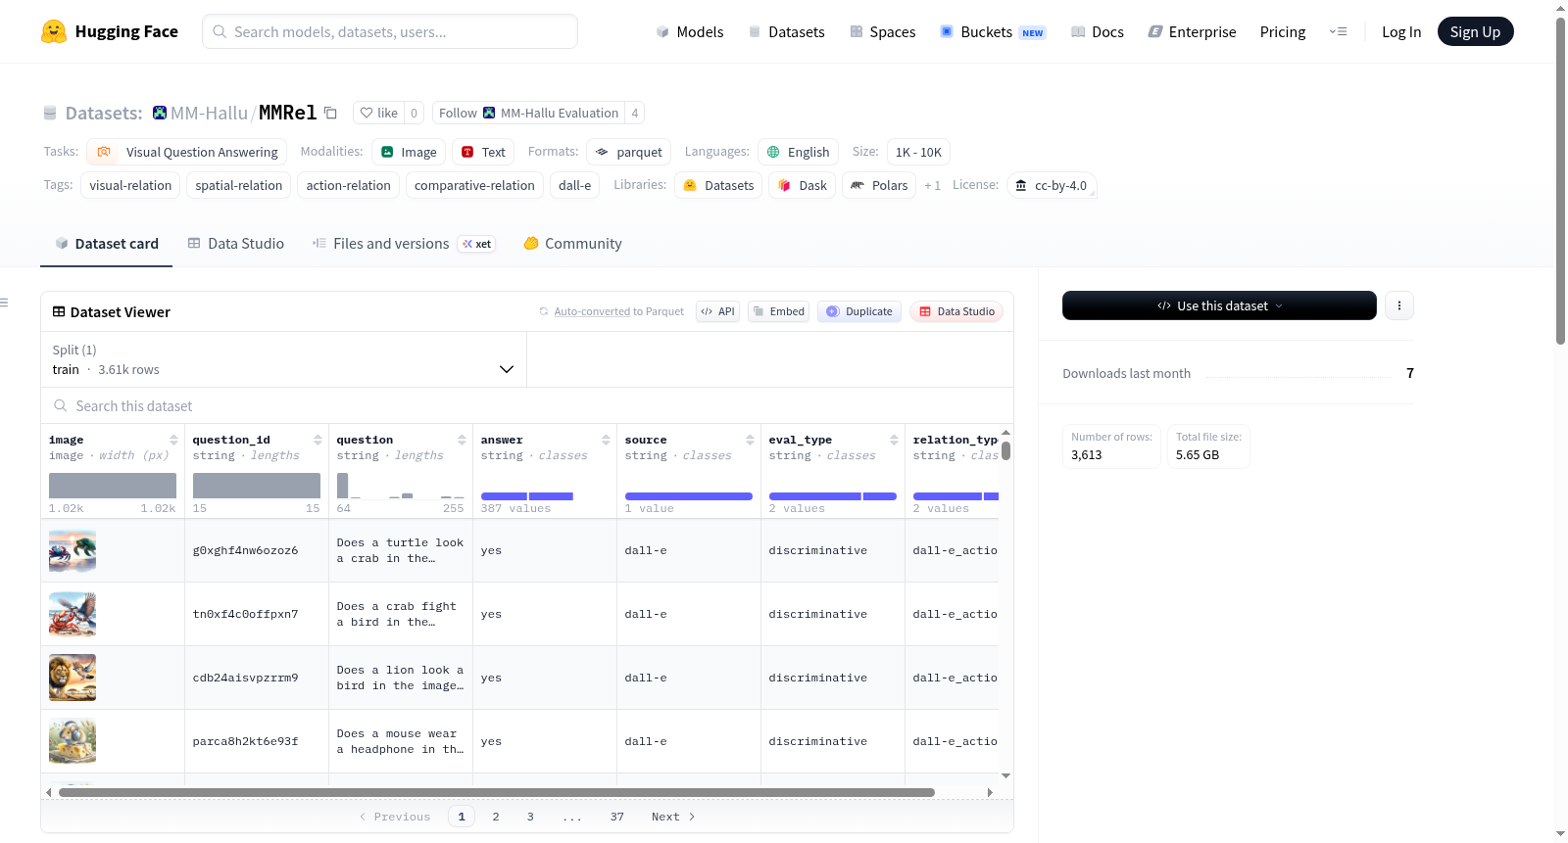
Task: Expand the Use this dataset dropdown
Action: [1219, 305]
